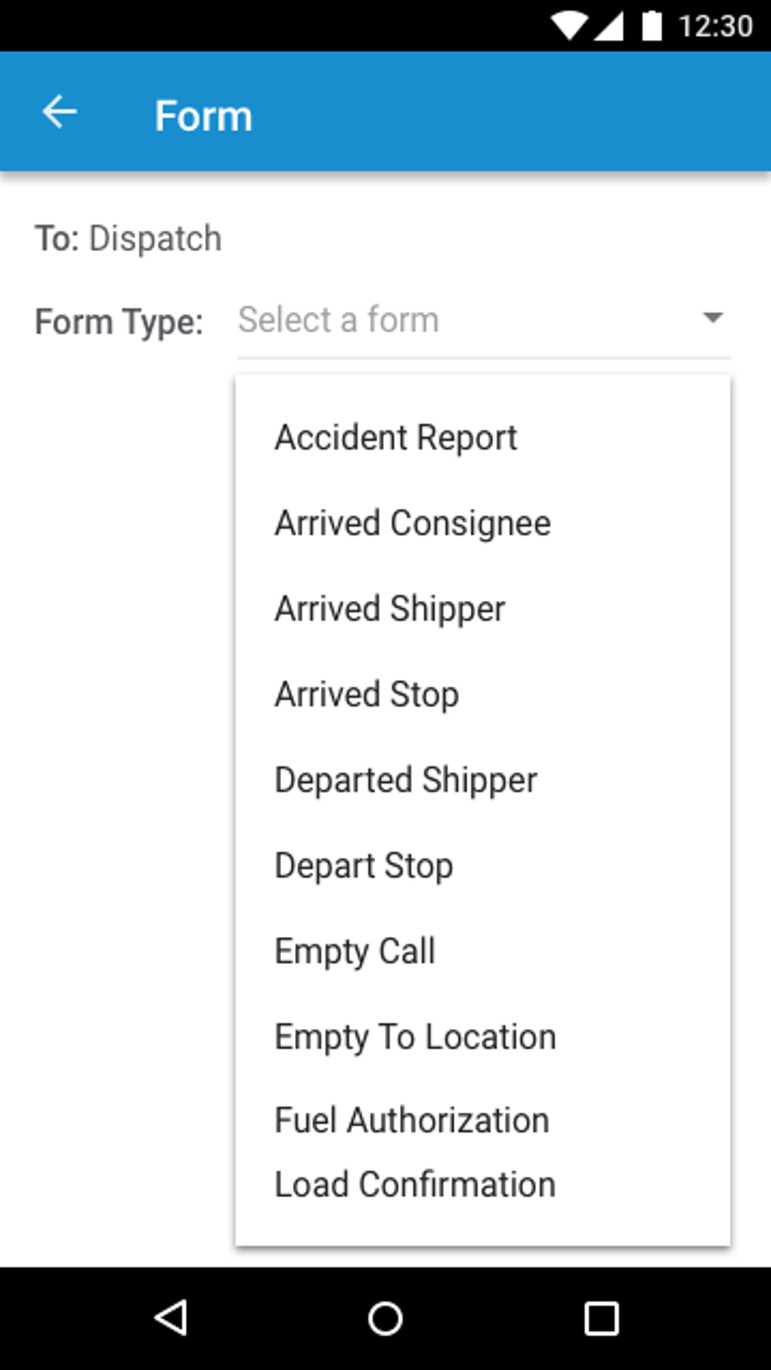Screen dimensions: 771x1370
Task: Select the Depart Stop form
Action: (x=364, y=865)
